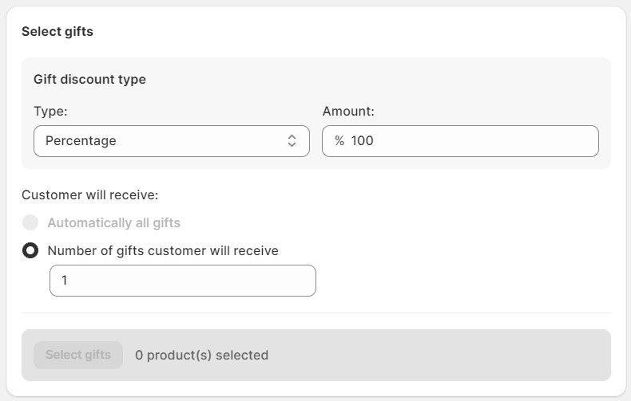
Task: Open the Type dropdown showing Percentage
Action: click(x=171, y=141)
